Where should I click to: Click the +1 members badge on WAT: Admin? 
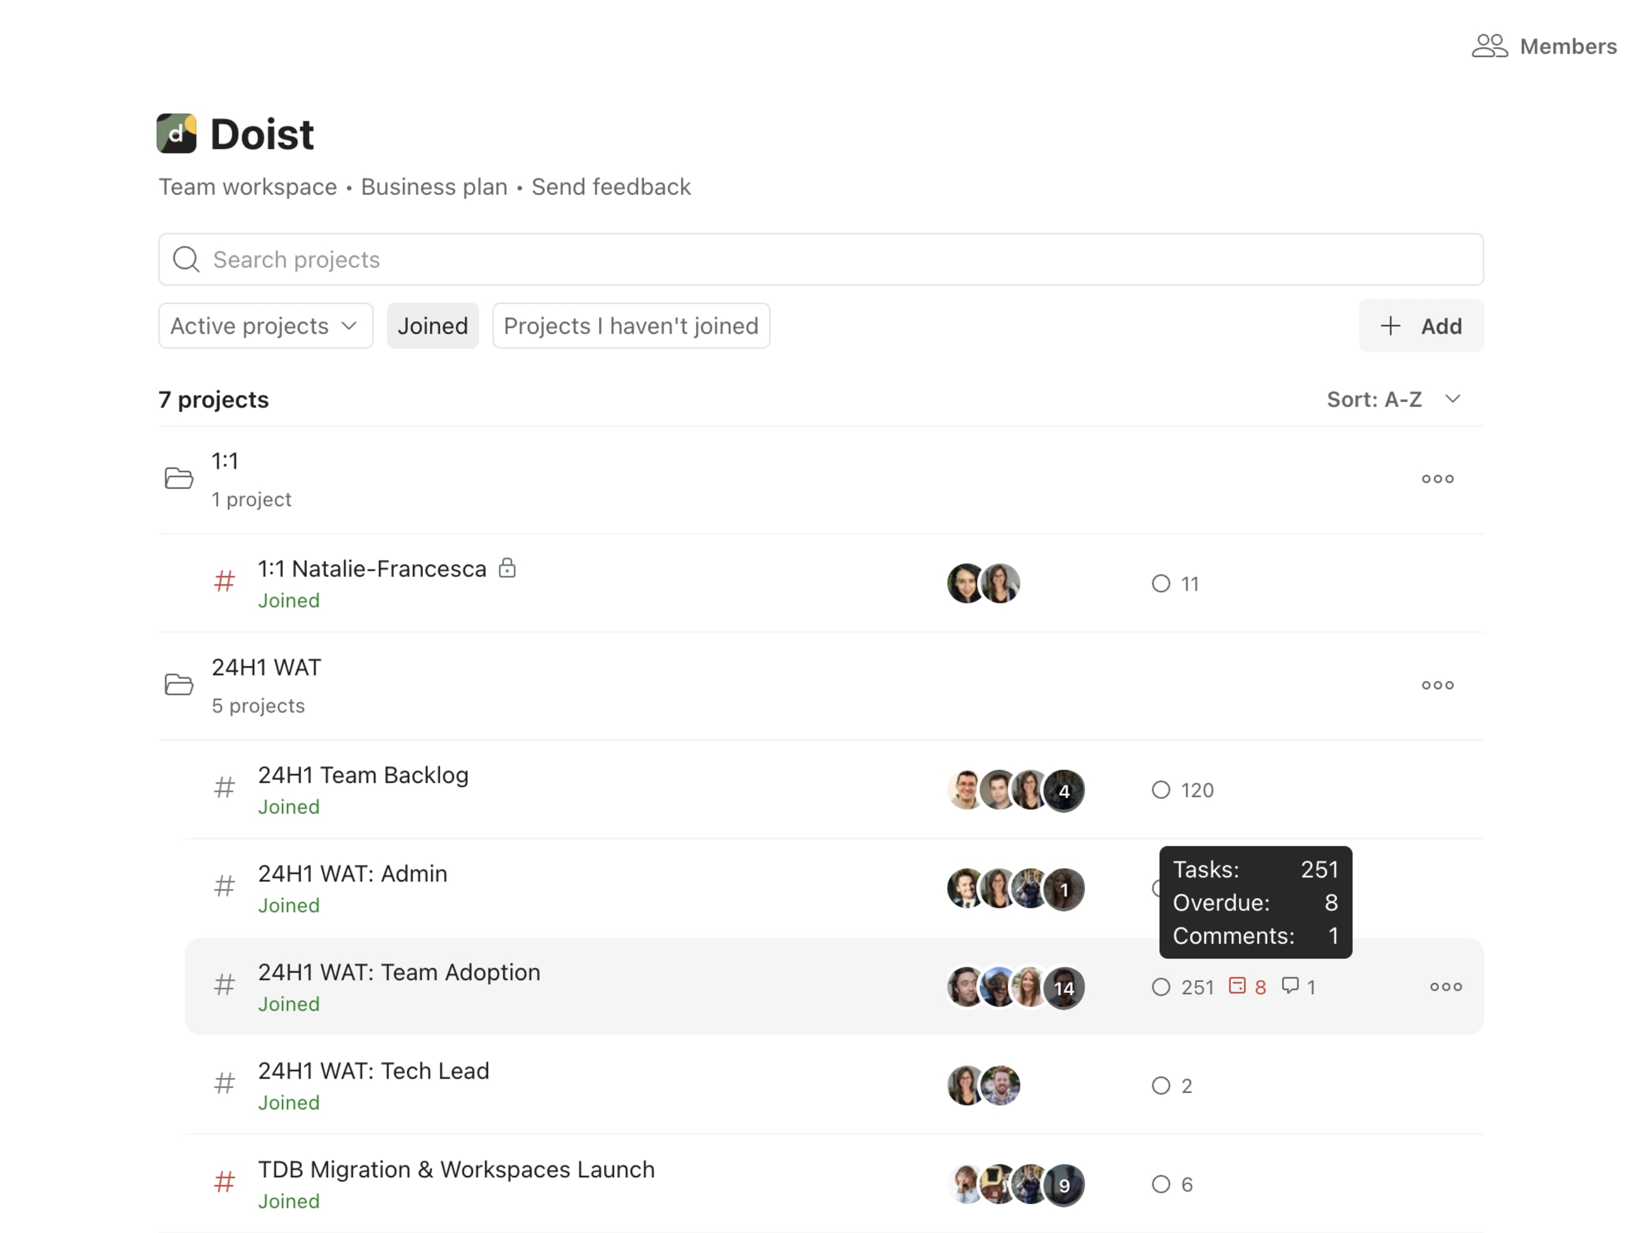pyautogui.click(x=1064, y=889)
